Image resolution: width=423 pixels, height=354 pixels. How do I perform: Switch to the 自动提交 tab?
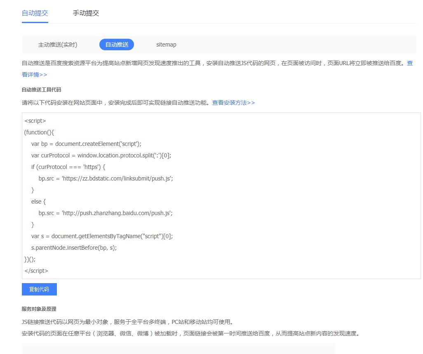(x=35, y=13)
